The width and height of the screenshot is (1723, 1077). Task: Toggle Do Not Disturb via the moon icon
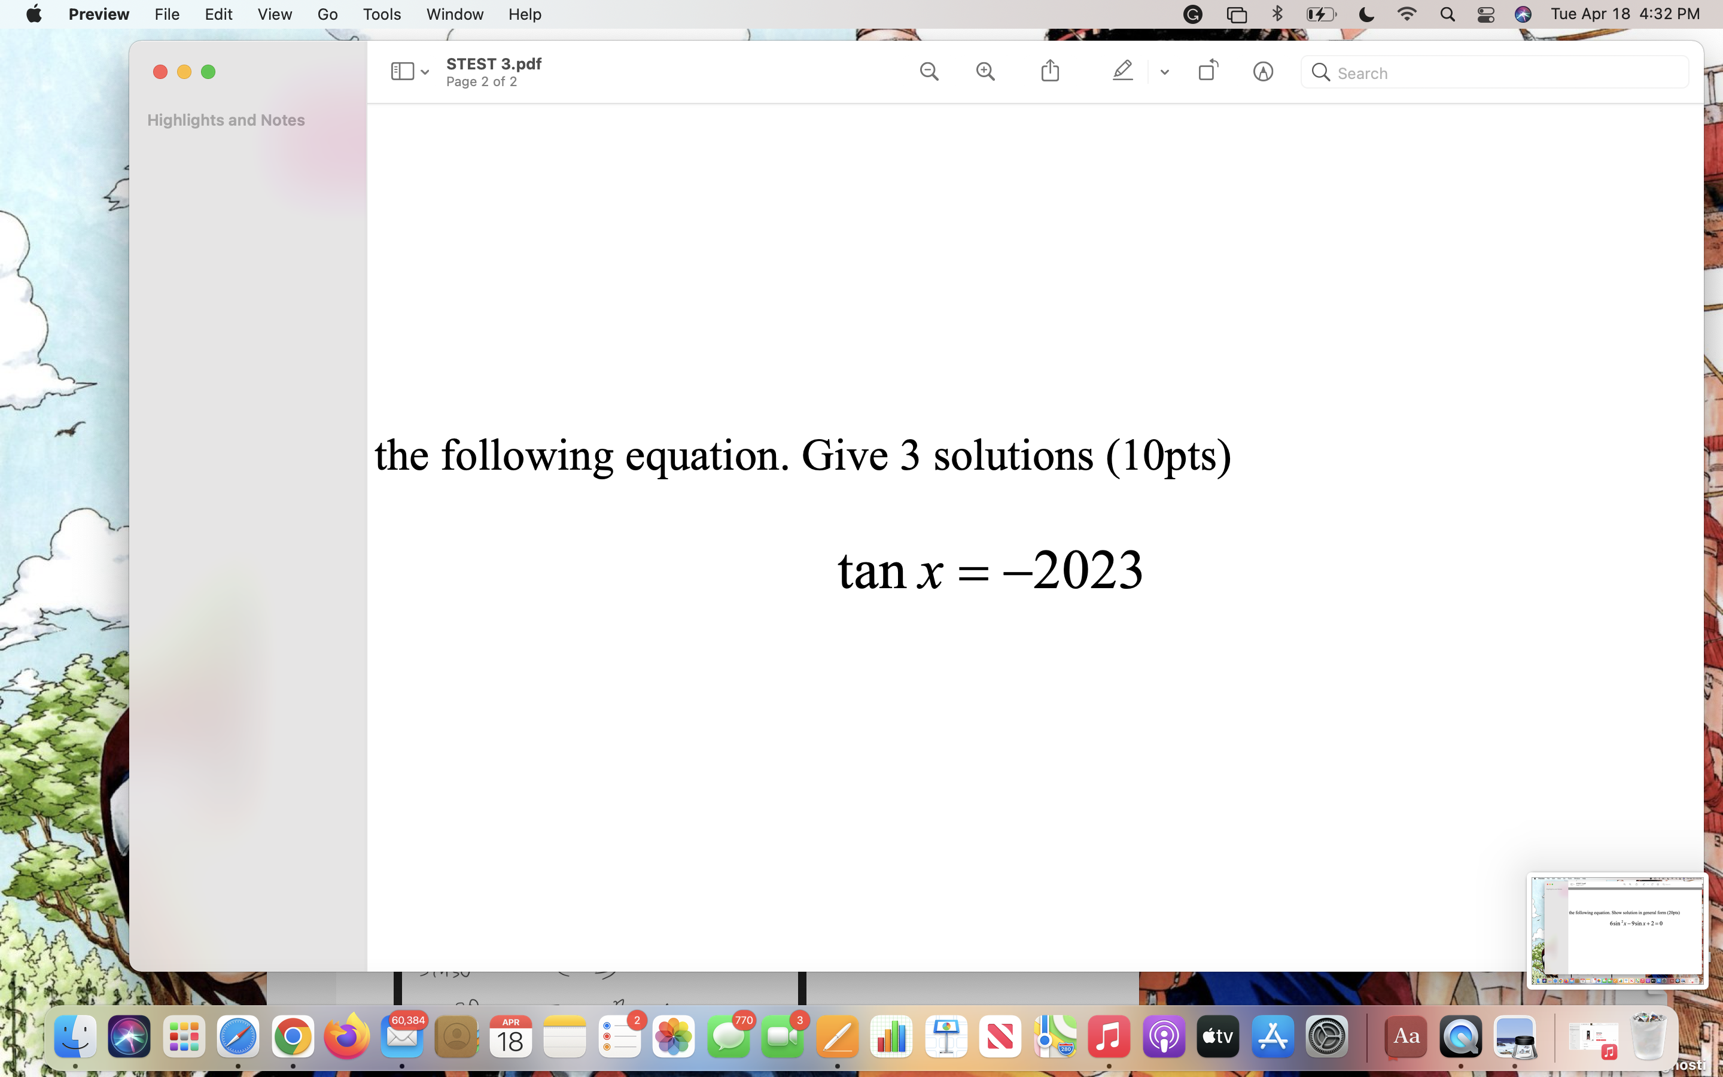1365,14
